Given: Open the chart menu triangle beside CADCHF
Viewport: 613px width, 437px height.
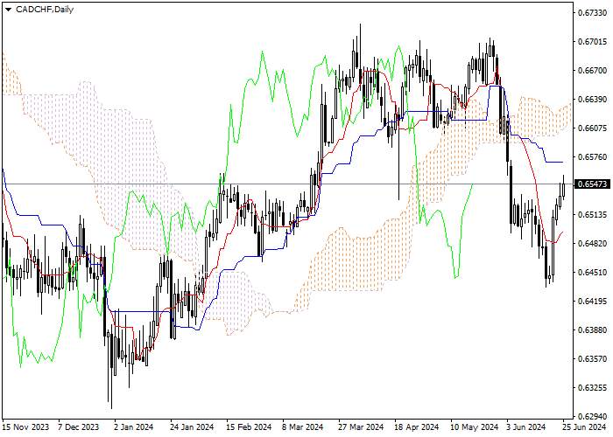Looking at the screenshot, I should [x=8, y=10].
